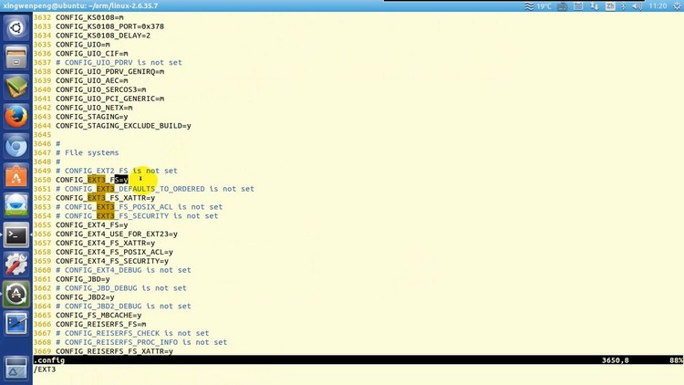684x385 pixels.
Task: Open Ubuntu Software Center orange bag icon
Action: point(16,176)
